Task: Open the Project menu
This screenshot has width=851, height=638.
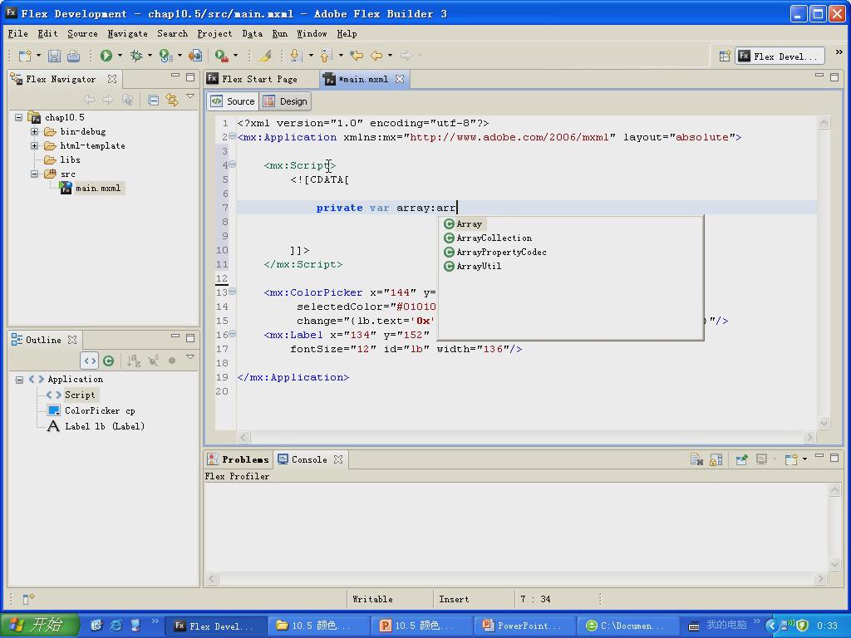Action: [x=214, y=33]
